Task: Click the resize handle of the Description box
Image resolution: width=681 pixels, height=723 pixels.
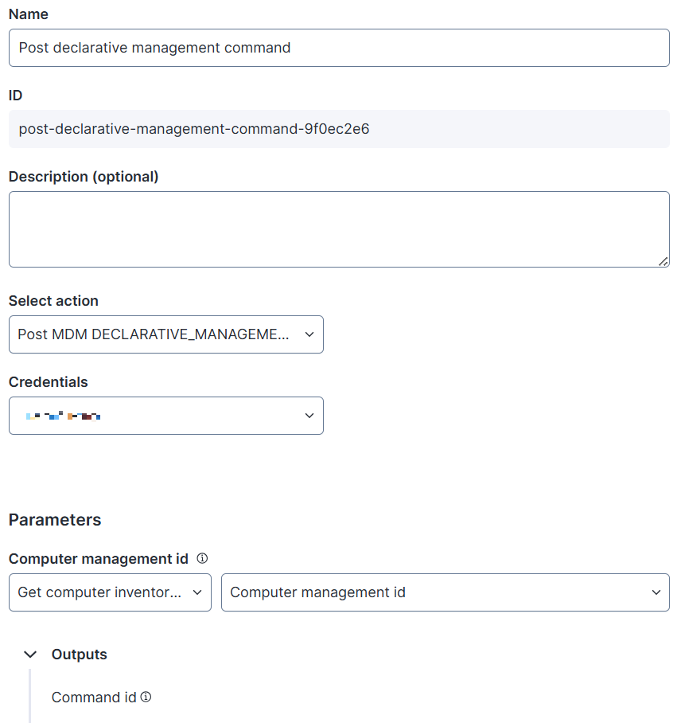Action: [x=663, y=261]
